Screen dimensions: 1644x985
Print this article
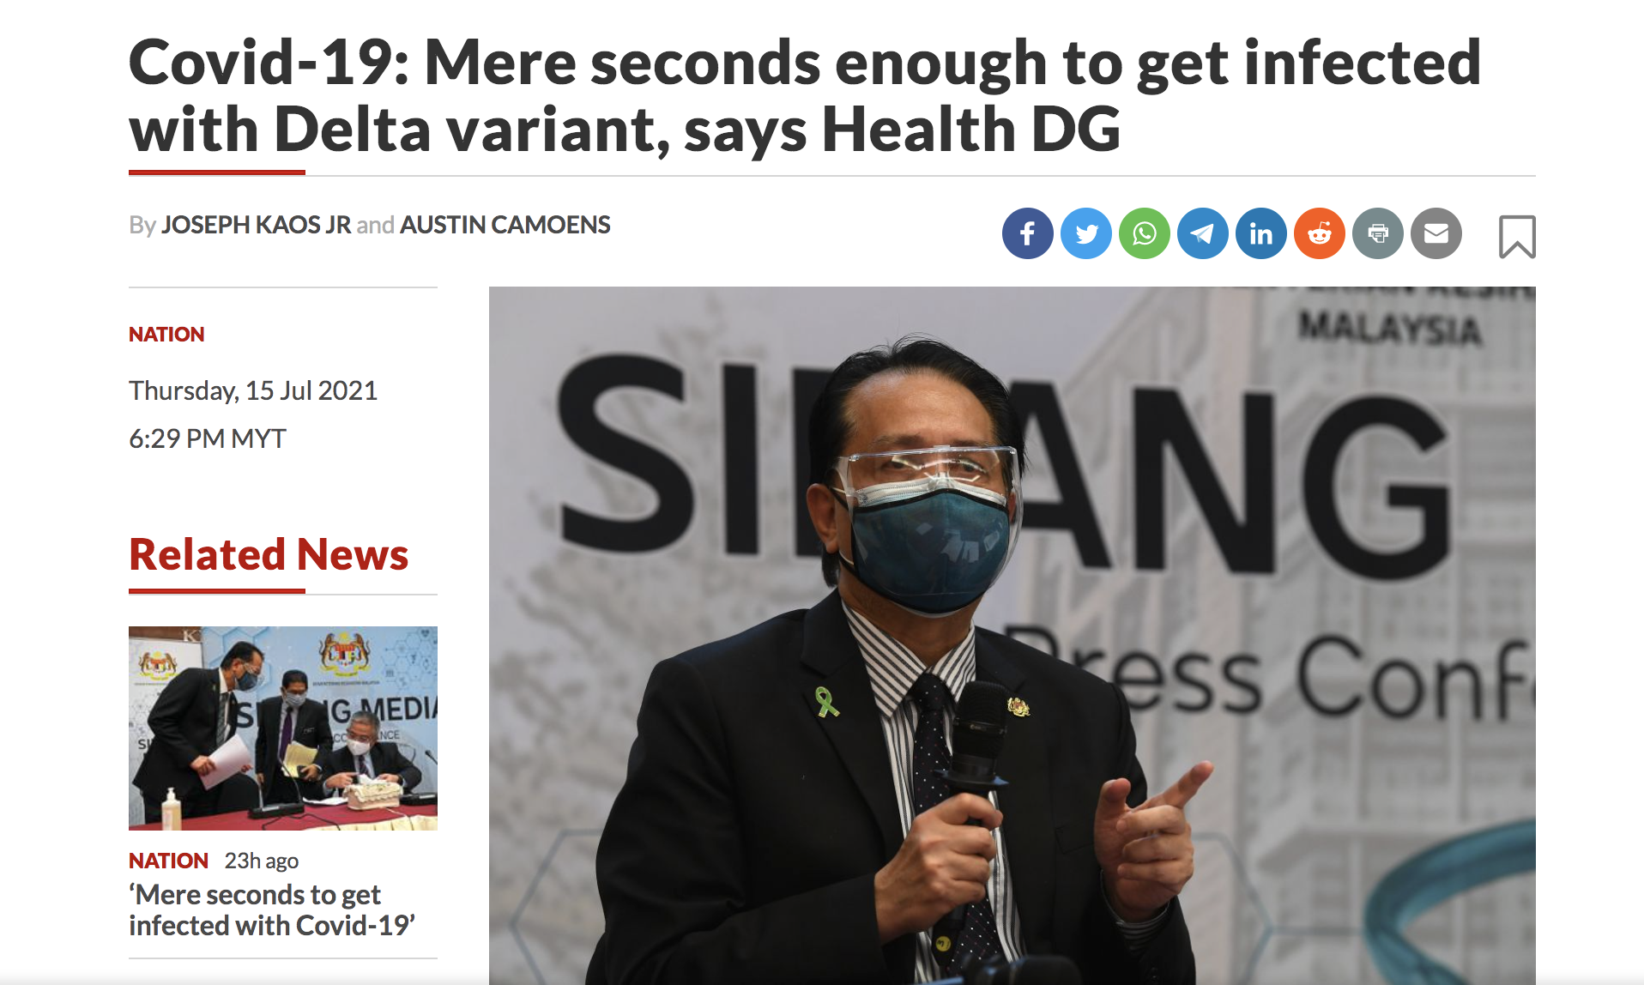pyautogui.click(x=1377, y=233)
